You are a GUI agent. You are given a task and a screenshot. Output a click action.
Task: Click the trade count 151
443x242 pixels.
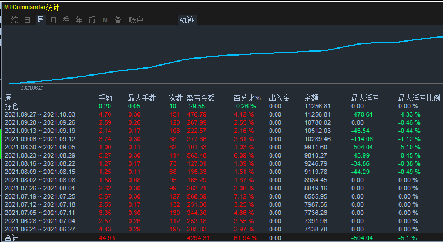click(175, 114)
